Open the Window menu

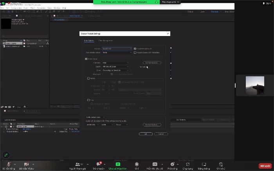[57, 8]
